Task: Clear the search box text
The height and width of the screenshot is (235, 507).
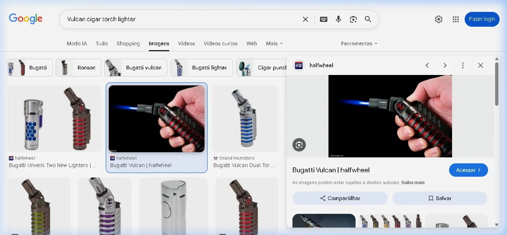Action: (305, 19)
